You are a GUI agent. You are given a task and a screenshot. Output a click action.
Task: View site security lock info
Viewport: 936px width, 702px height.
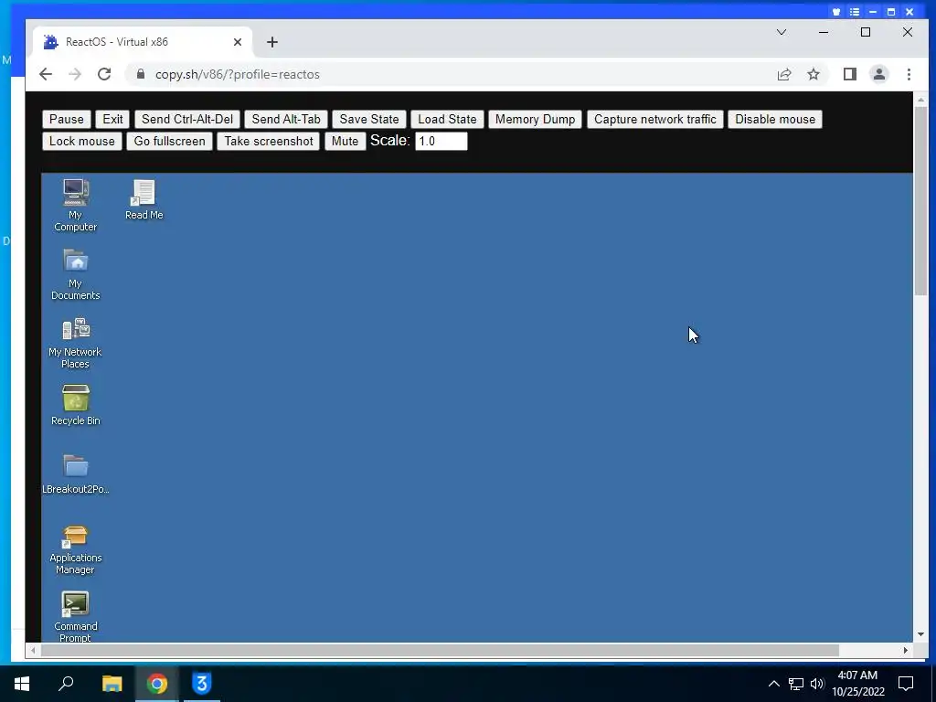click(x=141, y=74)
